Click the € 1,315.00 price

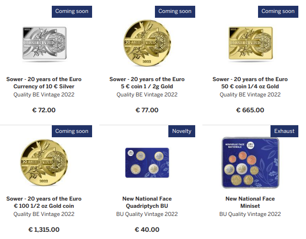[x=44, y=229]
